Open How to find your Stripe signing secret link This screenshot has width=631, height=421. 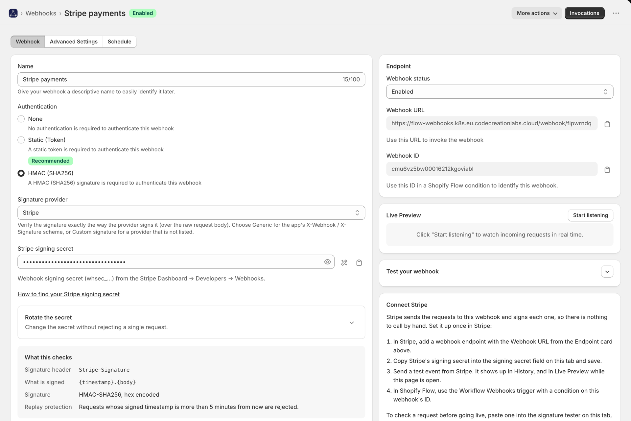[x=68, y=294]
